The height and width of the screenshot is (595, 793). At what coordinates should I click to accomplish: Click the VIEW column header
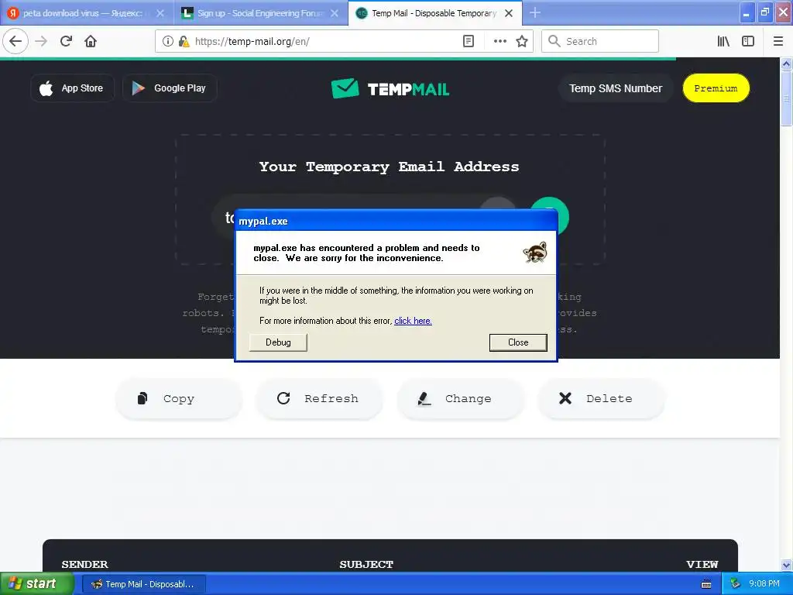(x=702, y=564)
